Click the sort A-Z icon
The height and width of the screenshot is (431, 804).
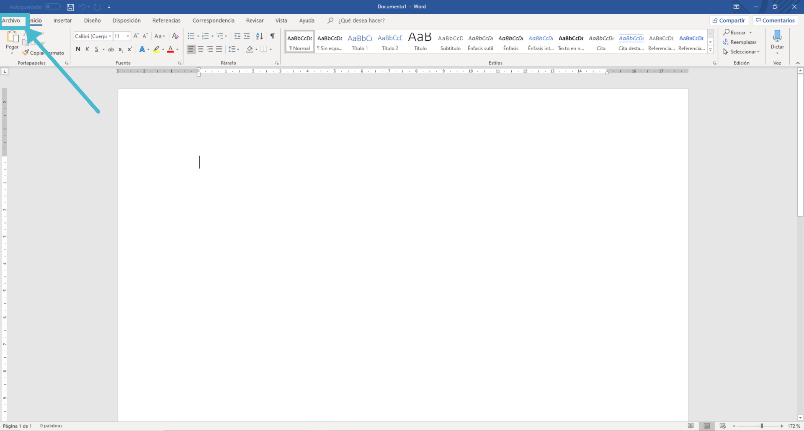point(259,36)
